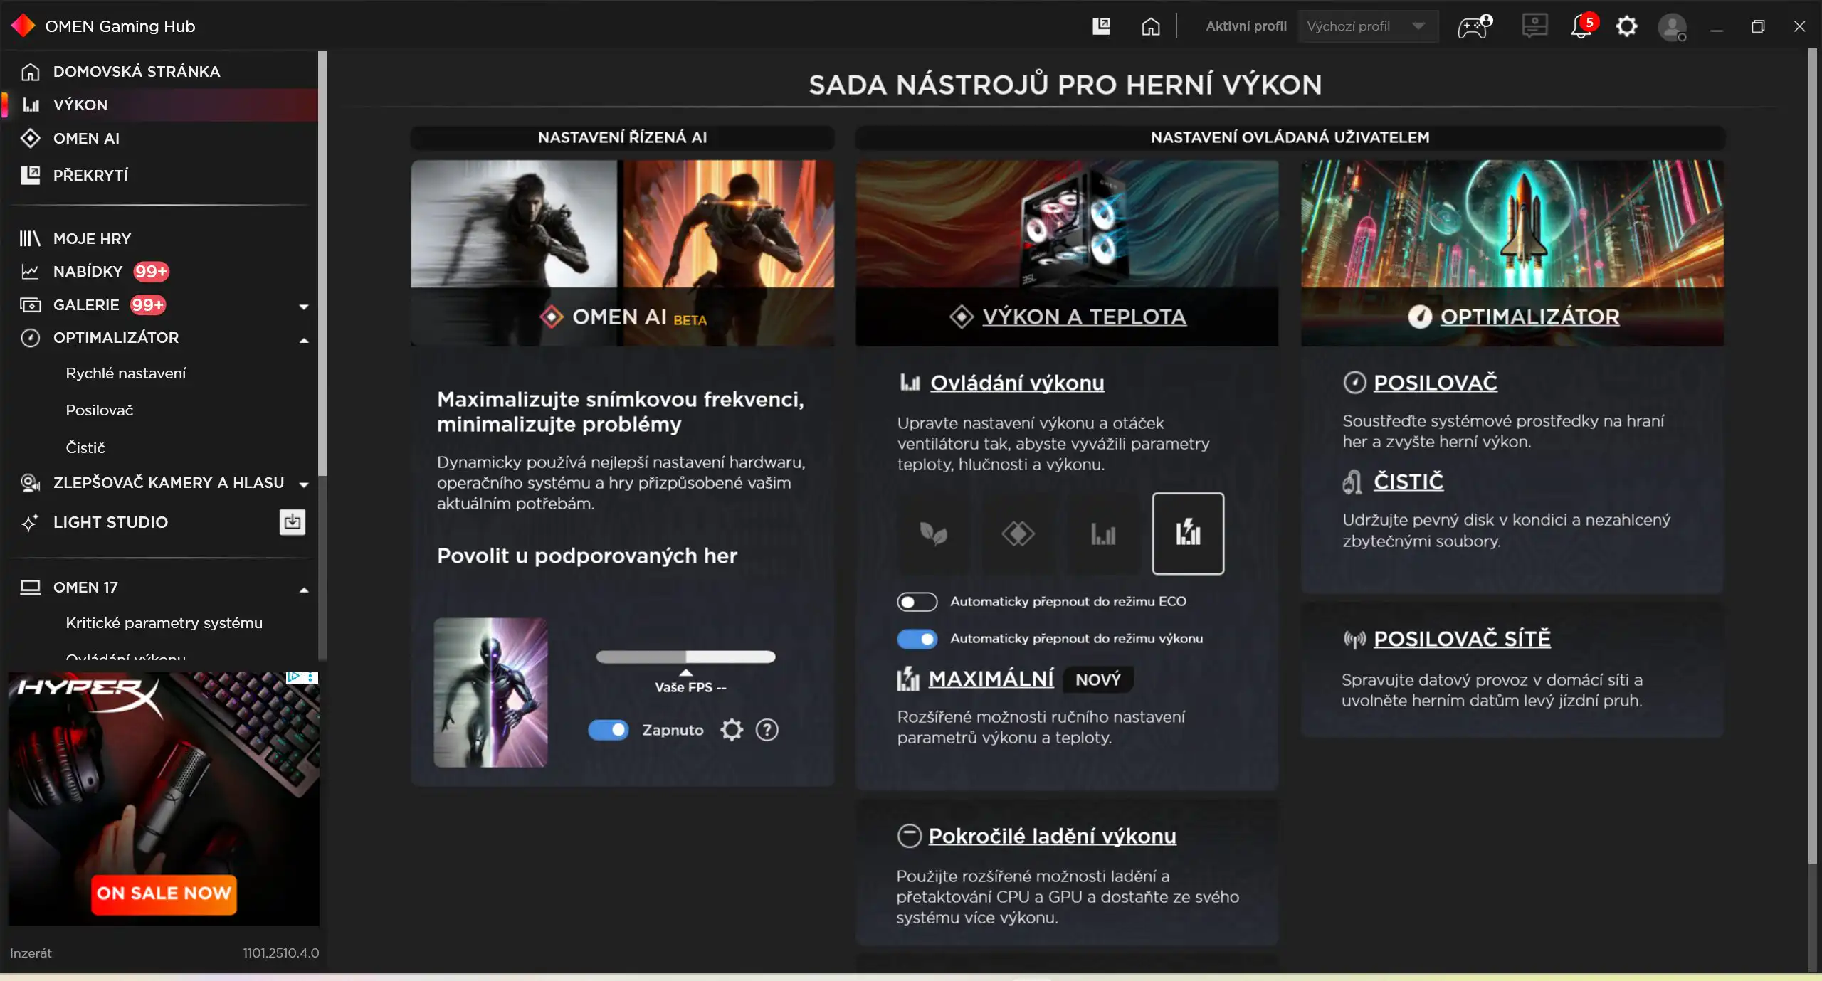Disable automatic switch to performance mode
This screenshot has width=1822, height=981.
tap(917, 639)
